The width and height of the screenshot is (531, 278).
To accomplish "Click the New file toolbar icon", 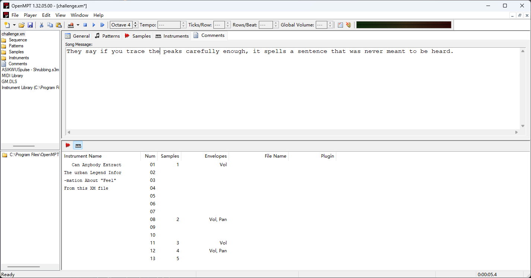I will click(7, 25).
